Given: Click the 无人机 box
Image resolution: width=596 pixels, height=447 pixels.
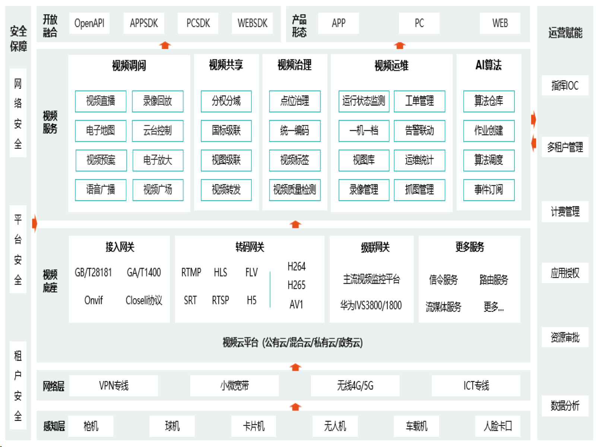Looking at the screenshot, I should pyautogui.click(x=335, y=426).
